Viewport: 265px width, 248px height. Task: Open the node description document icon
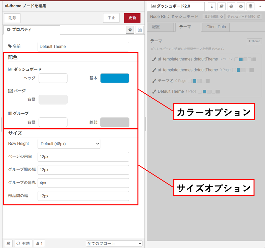click(140, 30)
